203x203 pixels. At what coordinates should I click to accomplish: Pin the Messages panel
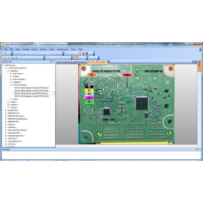point(197,149)
